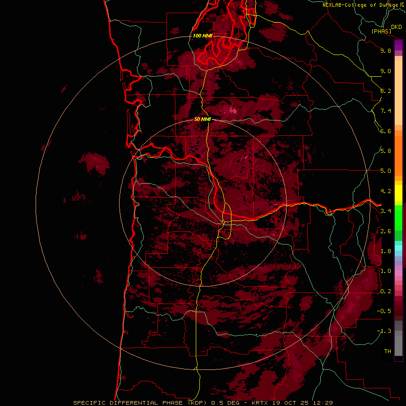The height and width of the screenshot is (406, 406).
Task: Click the 2.6 value on the color scale
Action: 386,231
